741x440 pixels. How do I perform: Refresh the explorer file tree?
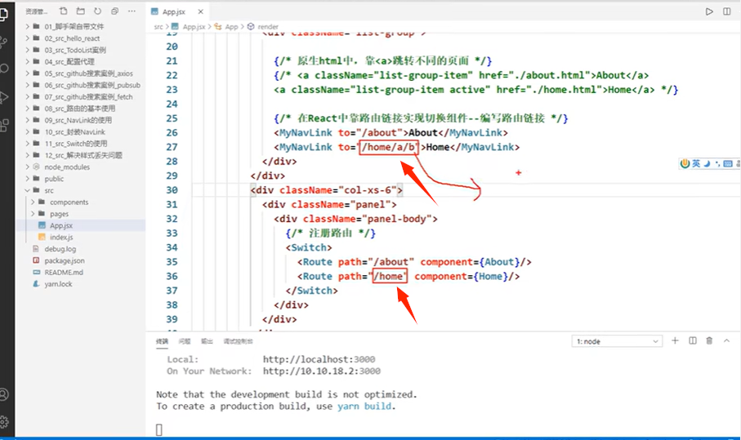[x=97, y=11]
